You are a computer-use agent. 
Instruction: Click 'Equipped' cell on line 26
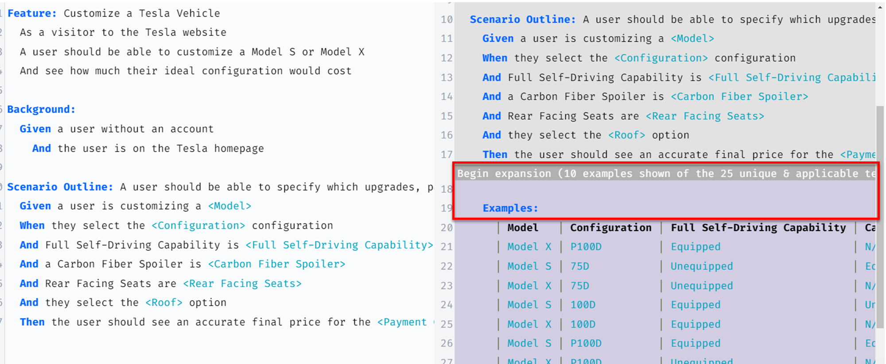[696, 343]
